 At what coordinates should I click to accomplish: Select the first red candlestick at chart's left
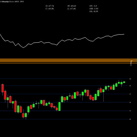[x=2, y=88]
